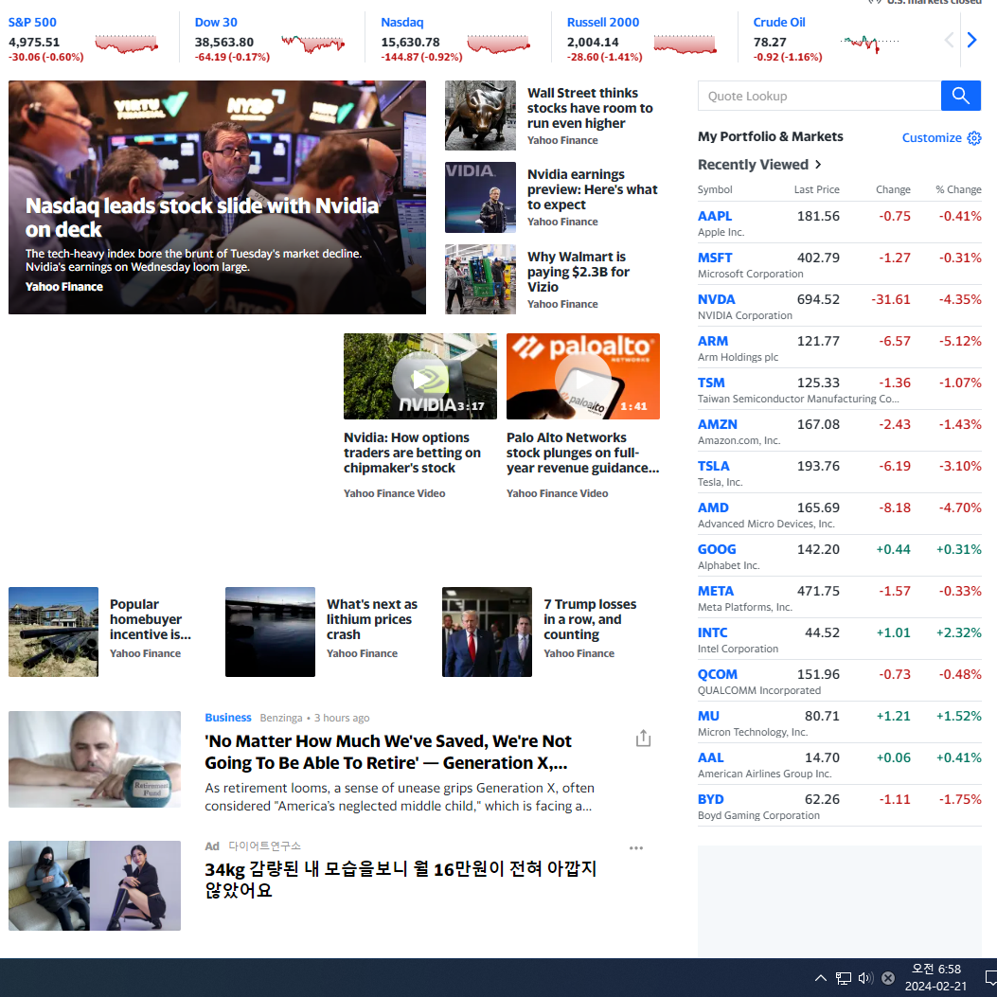Image resolution: width=997 pixels, height=997 pixels.
Task: Click the S&P 500 mini chart
Action: [126, 44]
